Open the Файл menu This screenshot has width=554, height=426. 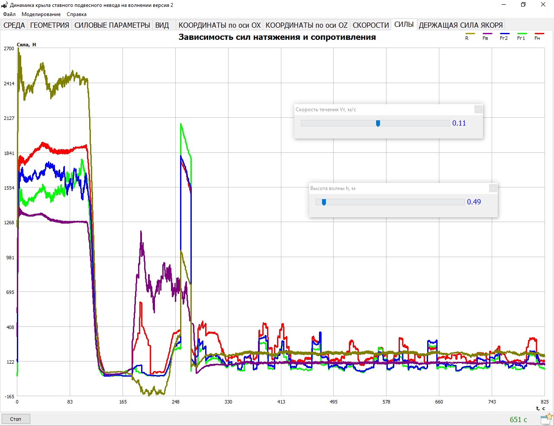pyautogui.click(x=9, y=14)
